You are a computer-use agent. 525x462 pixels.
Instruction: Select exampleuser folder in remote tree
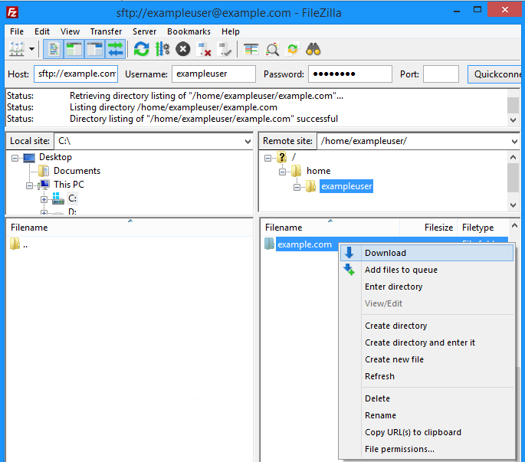[346, 186]
